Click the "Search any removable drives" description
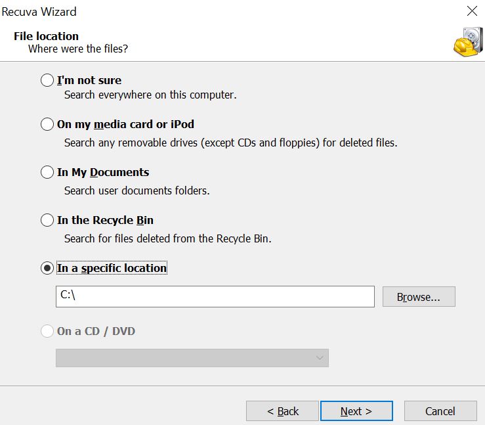This screenshot has height=425, width=485. pos(230,143)
